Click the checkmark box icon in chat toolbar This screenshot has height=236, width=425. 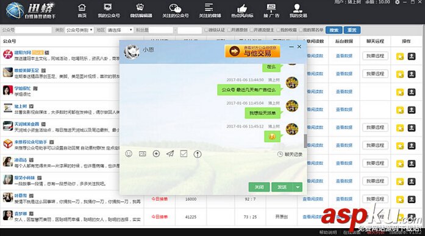tap(184, 154)
